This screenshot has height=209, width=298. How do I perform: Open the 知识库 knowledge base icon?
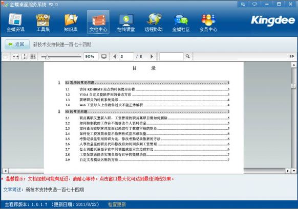(71, 22)
